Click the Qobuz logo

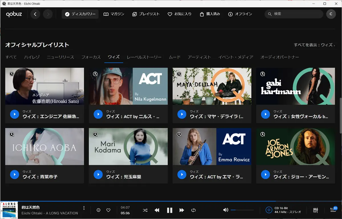(14, 14)
